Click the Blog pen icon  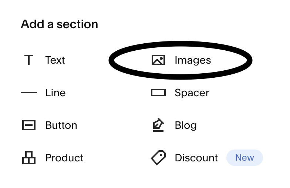(158, 125)
